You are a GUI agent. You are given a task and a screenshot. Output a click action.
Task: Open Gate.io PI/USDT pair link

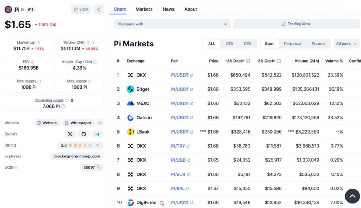coord(182,118)
